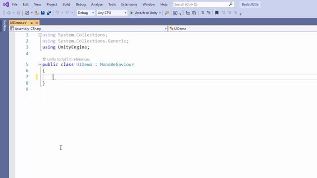
Task: Click the Undo icon
Action: pyautogui.click(x=57, y=13)
